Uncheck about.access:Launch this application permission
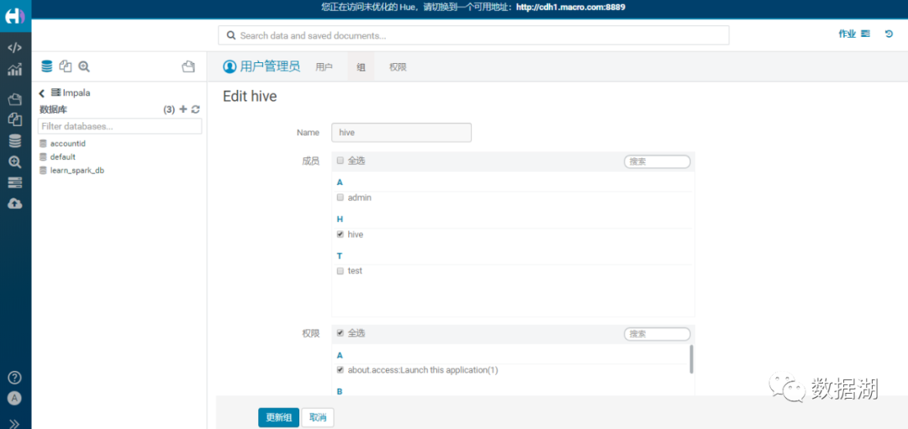 [x=340, y=370]
